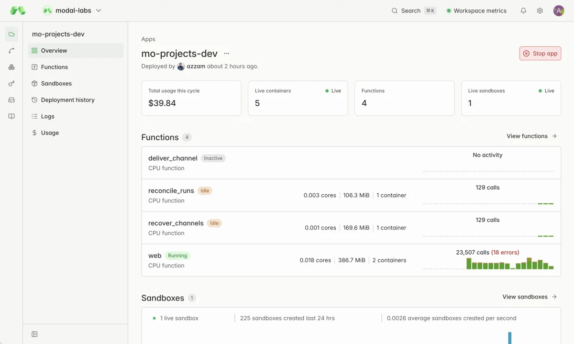Open the modal-labs workspace dropdown
The height and width of the screenshot is (344, 574).
(x=72, y=11)
